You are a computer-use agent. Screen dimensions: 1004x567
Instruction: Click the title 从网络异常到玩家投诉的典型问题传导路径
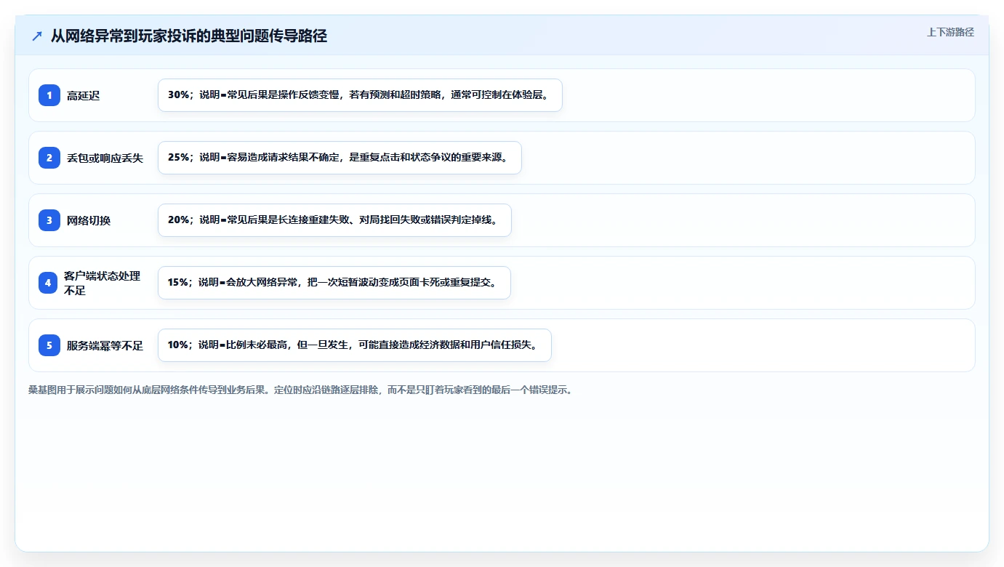coord(189,36)
